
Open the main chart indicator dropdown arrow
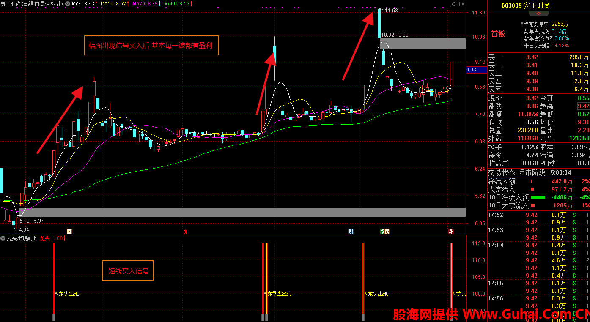tap(68, 3)
